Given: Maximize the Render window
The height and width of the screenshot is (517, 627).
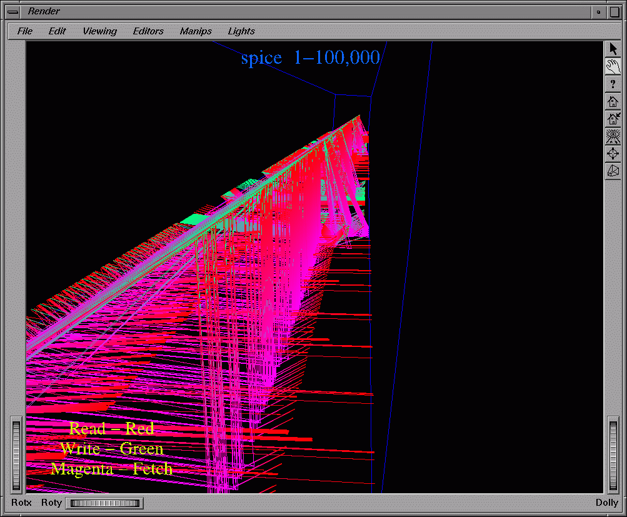Looking at the screenshot, I should point(614,12).
